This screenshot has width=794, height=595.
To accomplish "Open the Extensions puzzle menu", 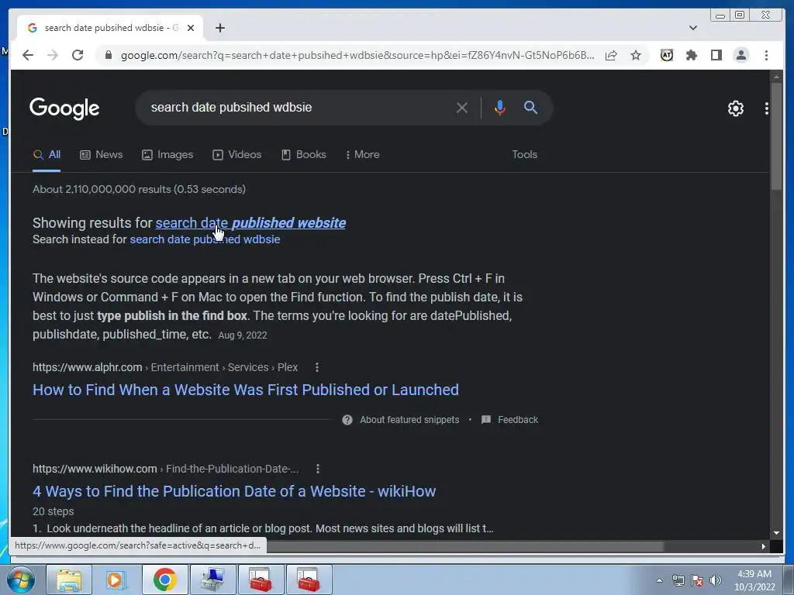I will (691, 55).
